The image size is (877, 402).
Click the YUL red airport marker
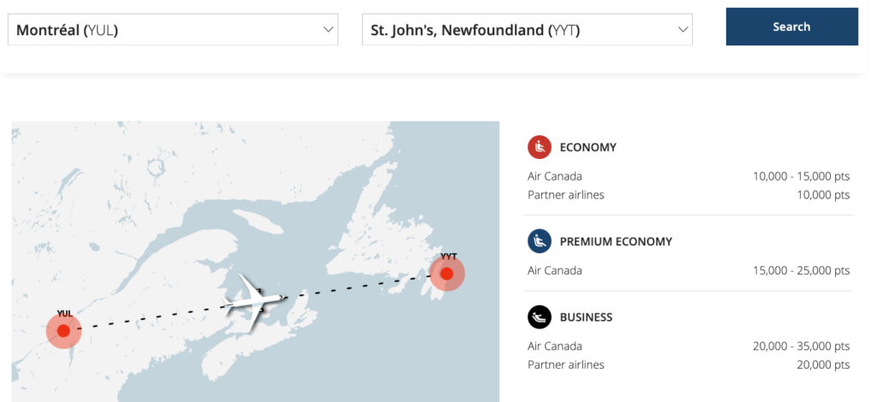tap(63, 331)
